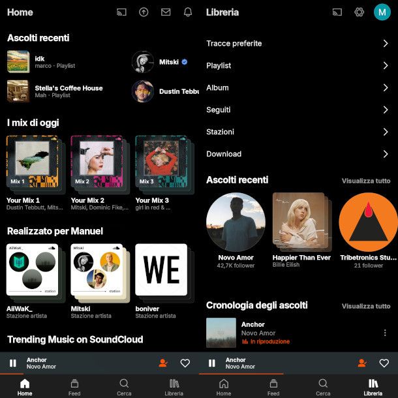The image size is (398, 398).
Task: Click 'marco · Playlist' subtitle under idk
Action: point(55,66)
